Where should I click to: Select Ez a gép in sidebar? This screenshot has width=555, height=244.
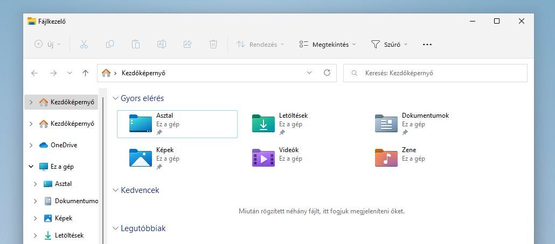click(x=61, y=166)
